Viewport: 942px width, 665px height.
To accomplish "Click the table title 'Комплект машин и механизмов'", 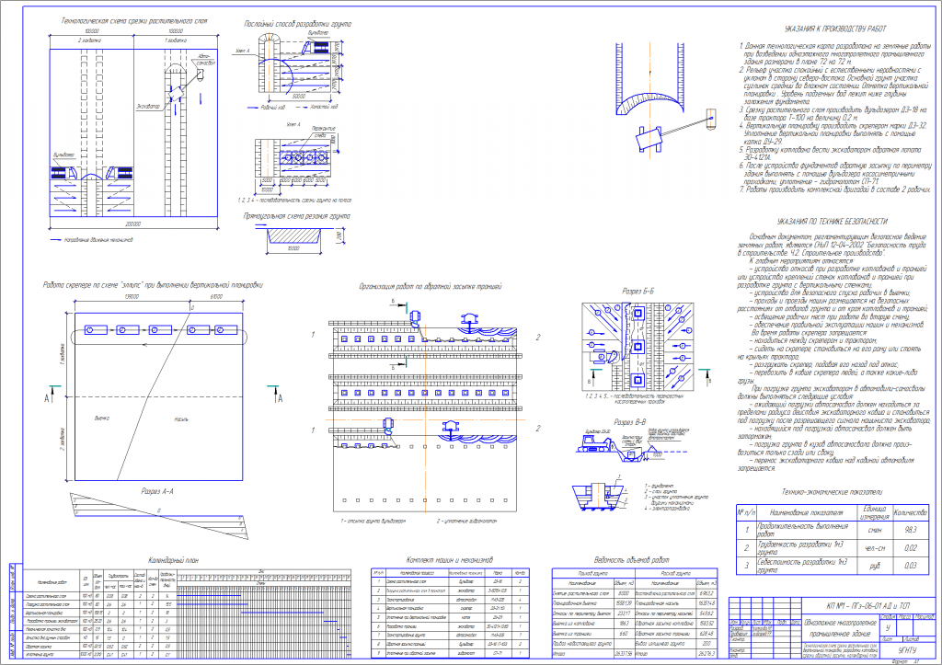I will click(x=449, y=560).
